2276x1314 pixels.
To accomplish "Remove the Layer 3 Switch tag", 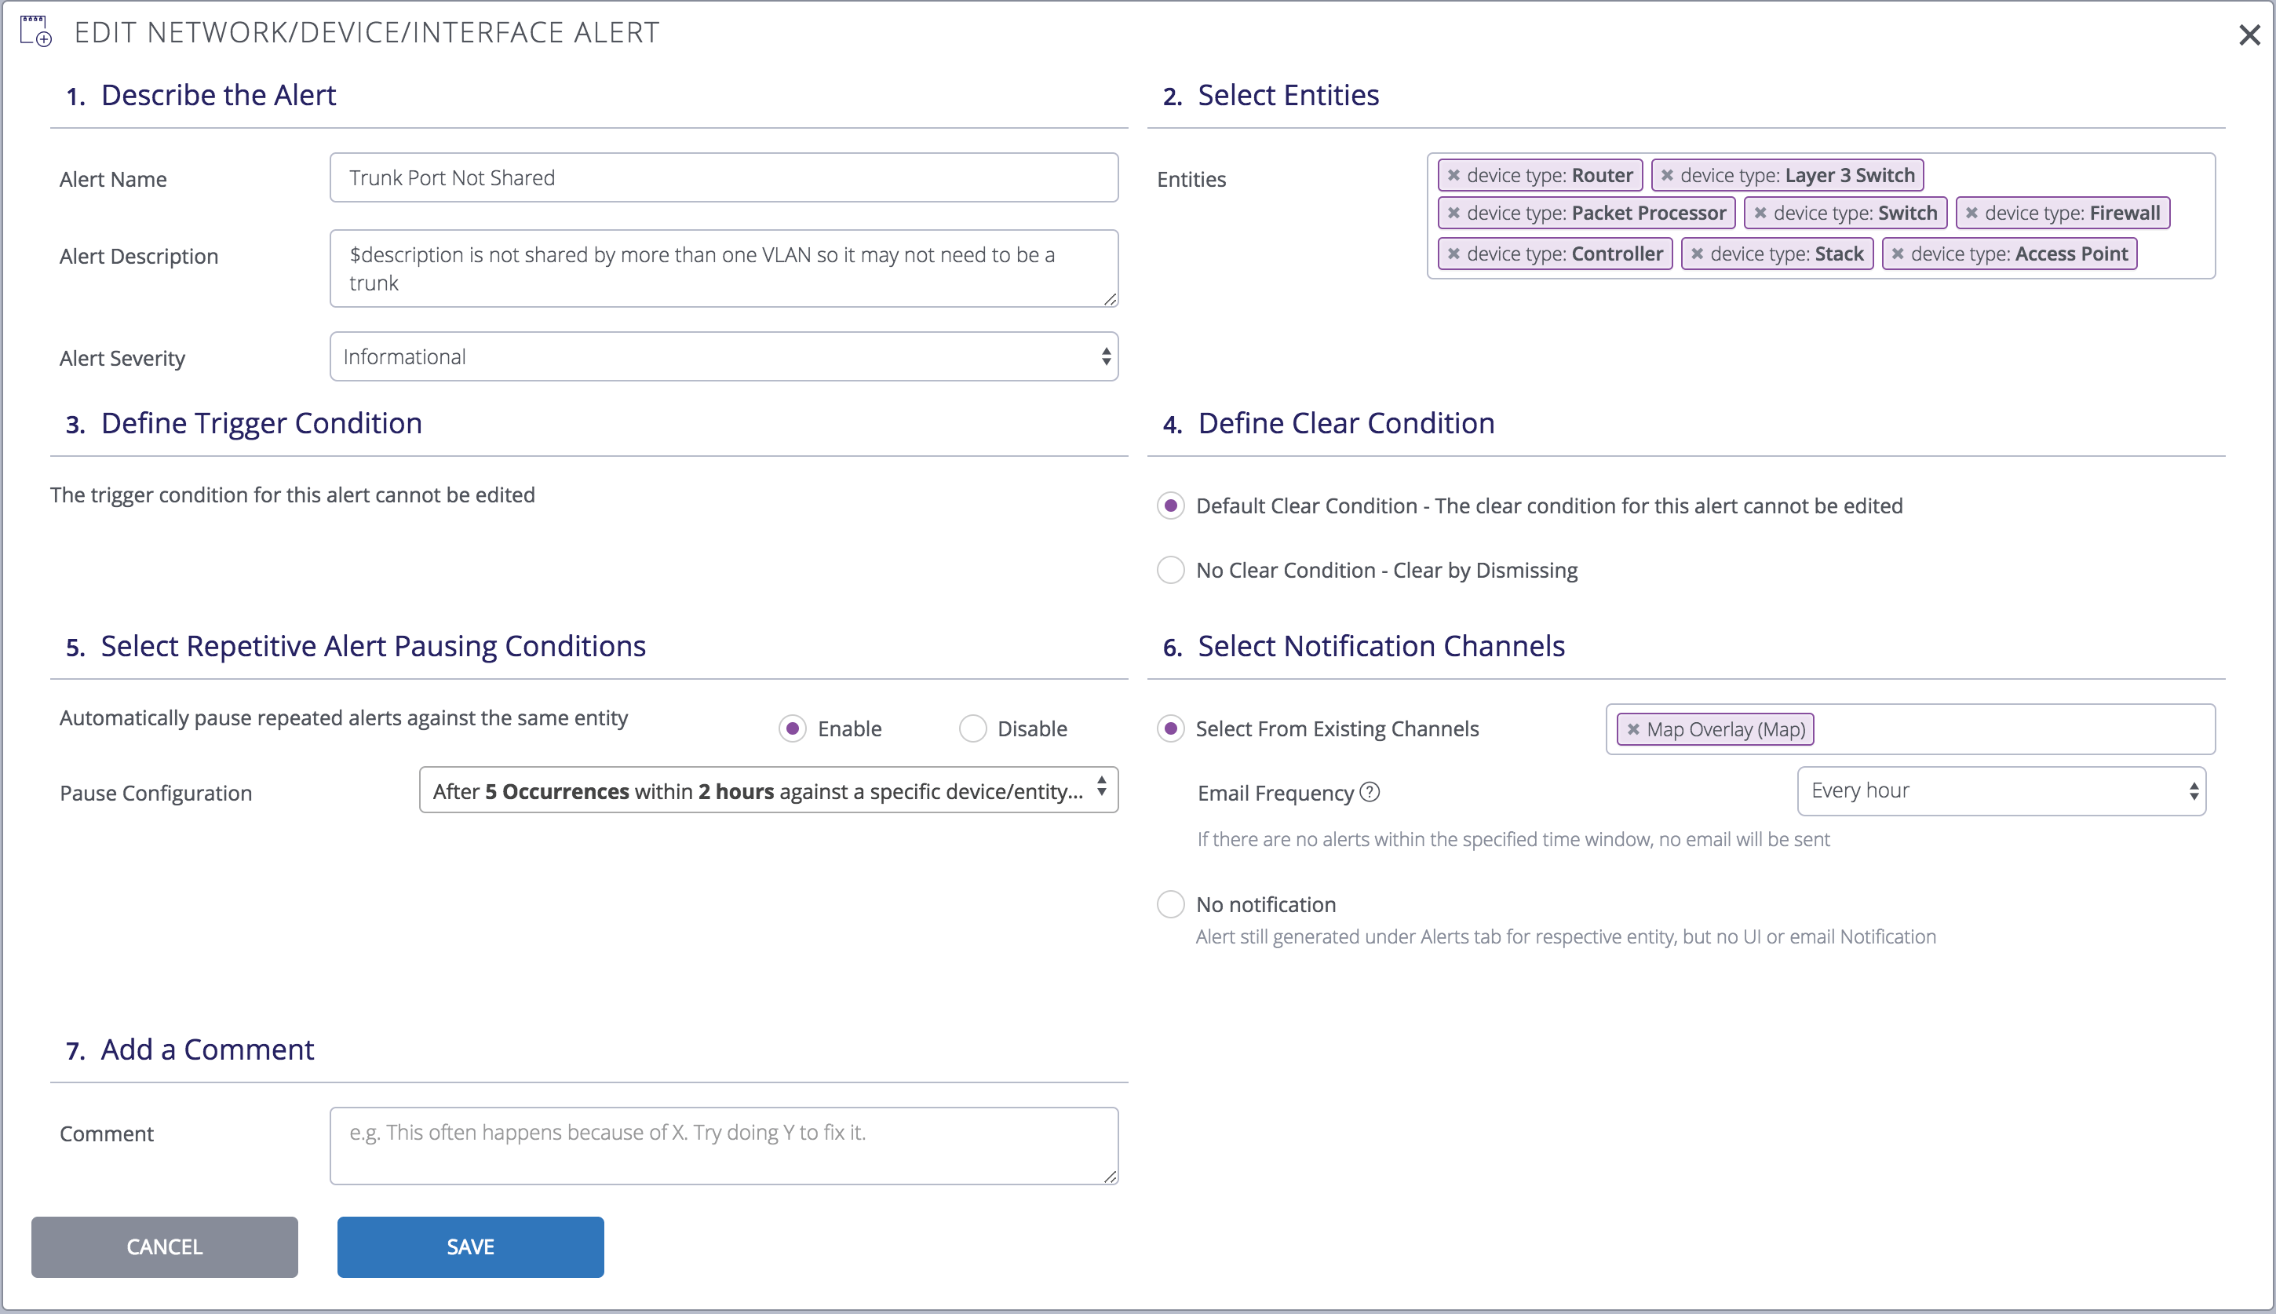I will click(x=1667, y=175).
